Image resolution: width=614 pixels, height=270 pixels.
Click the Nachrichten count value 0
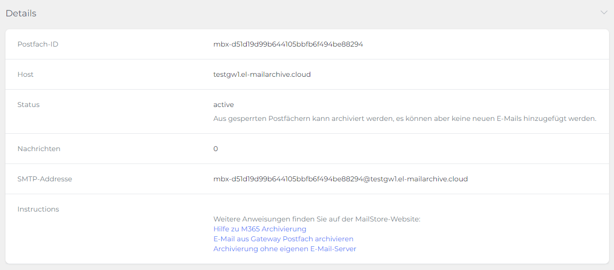215,149
